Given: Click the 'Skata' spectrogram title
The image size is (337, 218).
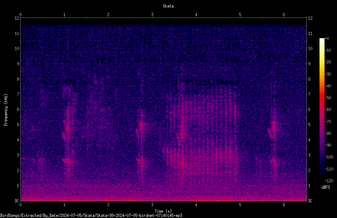Looking at the screenshot, I should pos(168,6).
